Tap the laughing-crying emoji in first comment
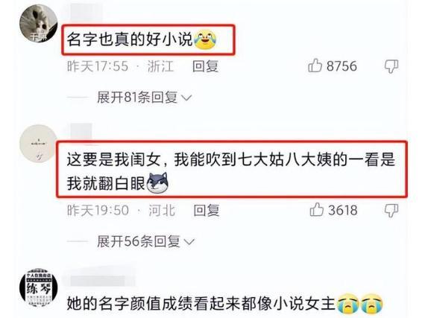428x318 pixels. pos(205,40)
